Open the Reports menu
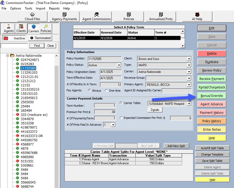 click(54, 8)
